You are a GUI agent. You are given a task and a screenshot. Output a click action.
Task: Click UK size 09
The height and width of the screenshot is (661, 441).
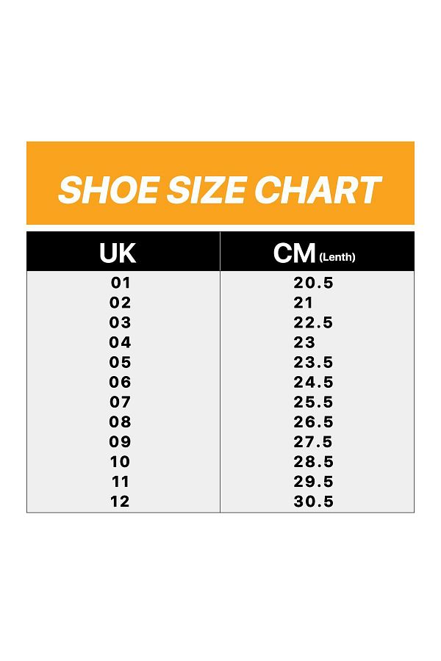(x=121, y=442)
